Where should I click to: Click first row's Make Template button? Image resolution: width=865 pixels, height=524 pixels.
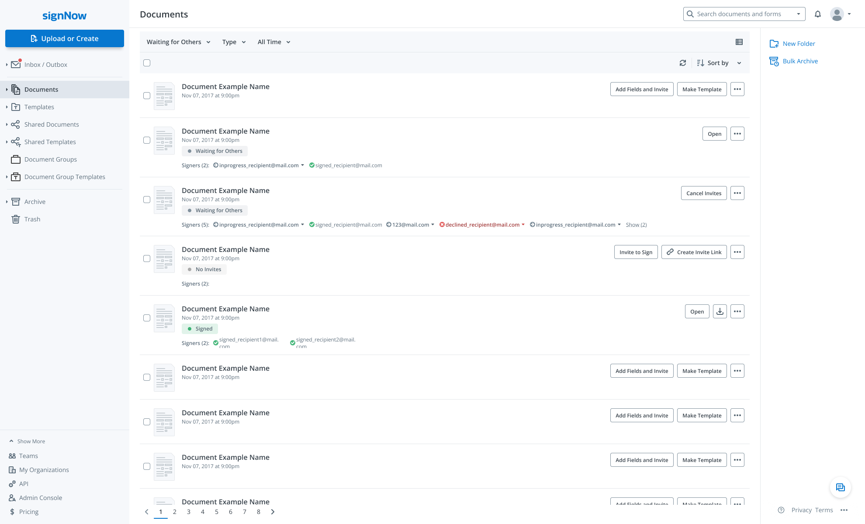[x=702, y=89]
